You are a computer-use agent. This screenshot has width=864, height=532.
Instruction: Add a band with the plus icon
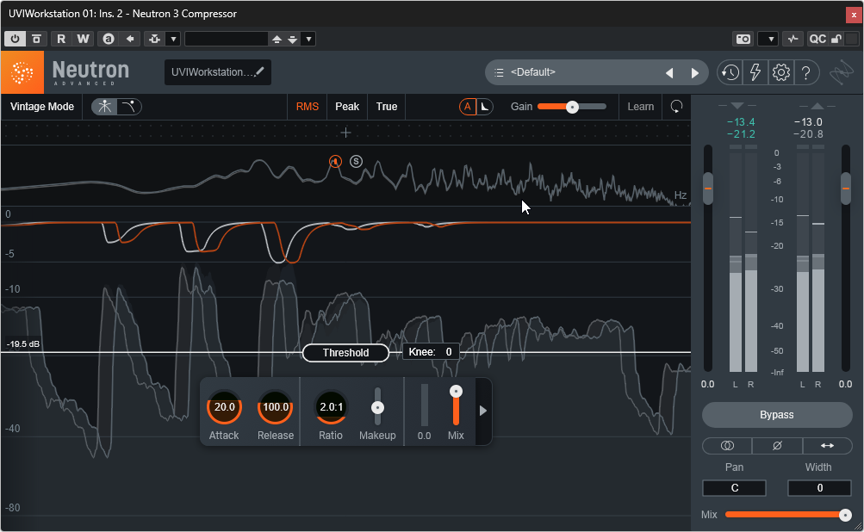click(345, 133)
